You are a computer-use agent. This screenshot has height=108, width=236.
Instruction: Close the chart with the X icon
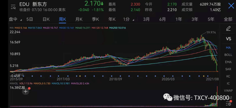coord(231,6)
